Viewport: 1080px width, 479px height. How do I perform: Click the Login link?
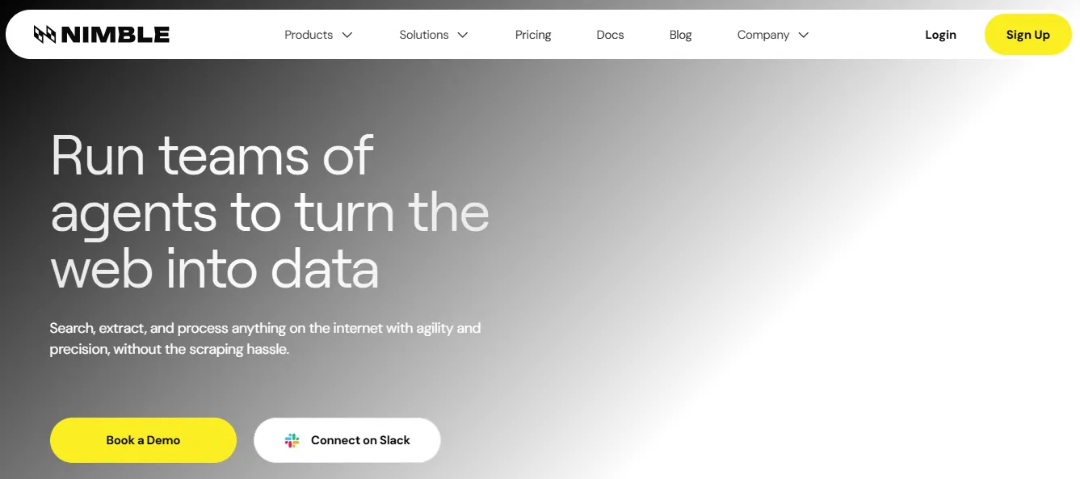point(940,35)
